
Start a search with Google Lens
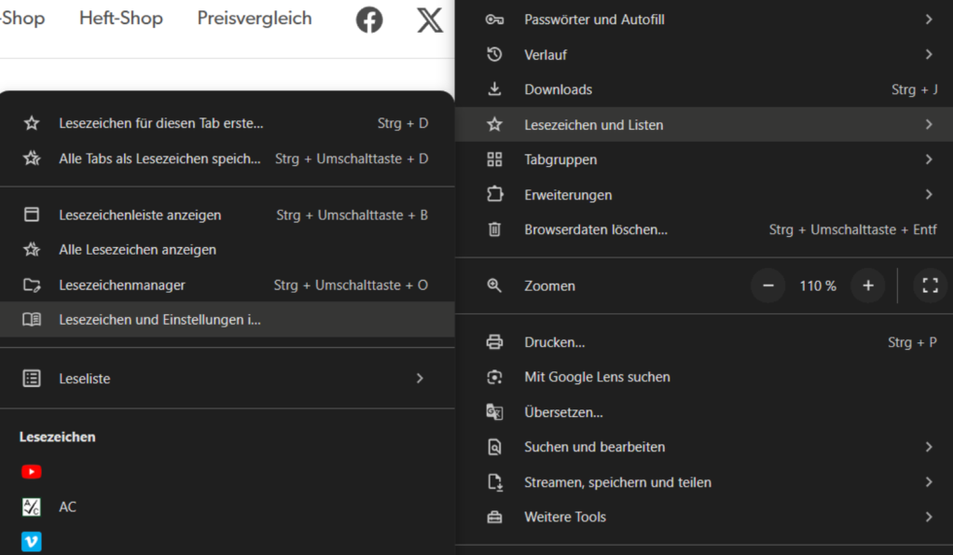pos(595,377)
